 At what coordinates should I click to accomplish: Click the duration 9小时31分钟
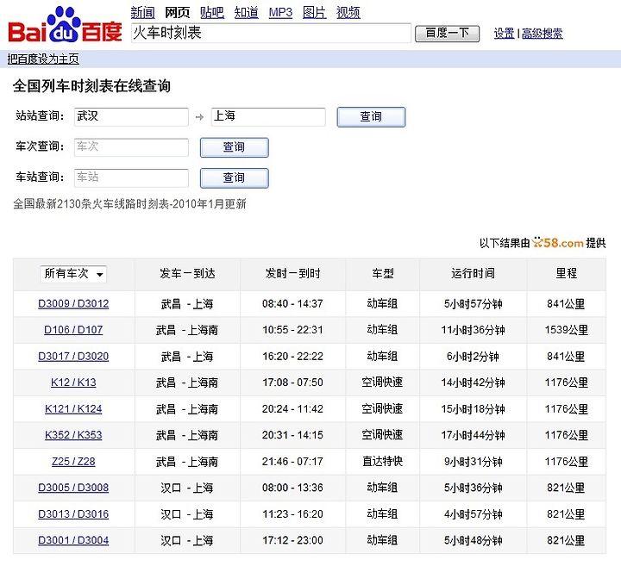click(x=473, y=462)
